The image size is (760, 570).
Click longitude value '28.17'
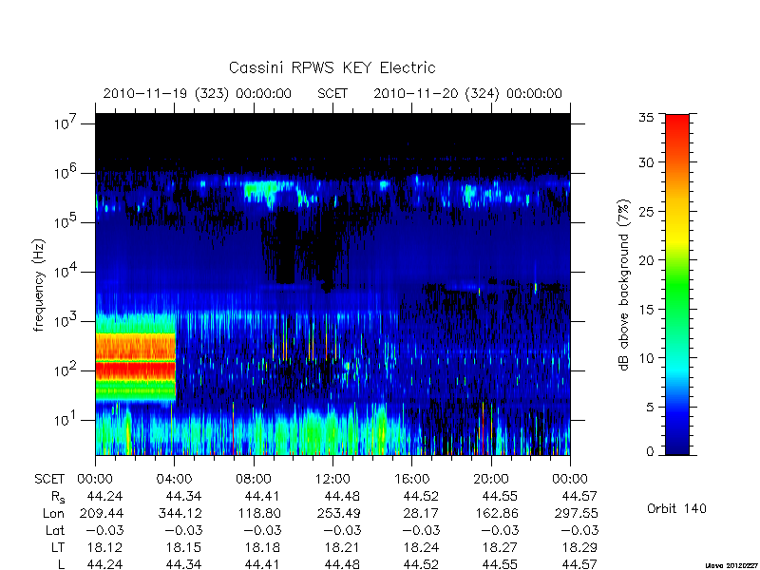[x=421, y=513]
